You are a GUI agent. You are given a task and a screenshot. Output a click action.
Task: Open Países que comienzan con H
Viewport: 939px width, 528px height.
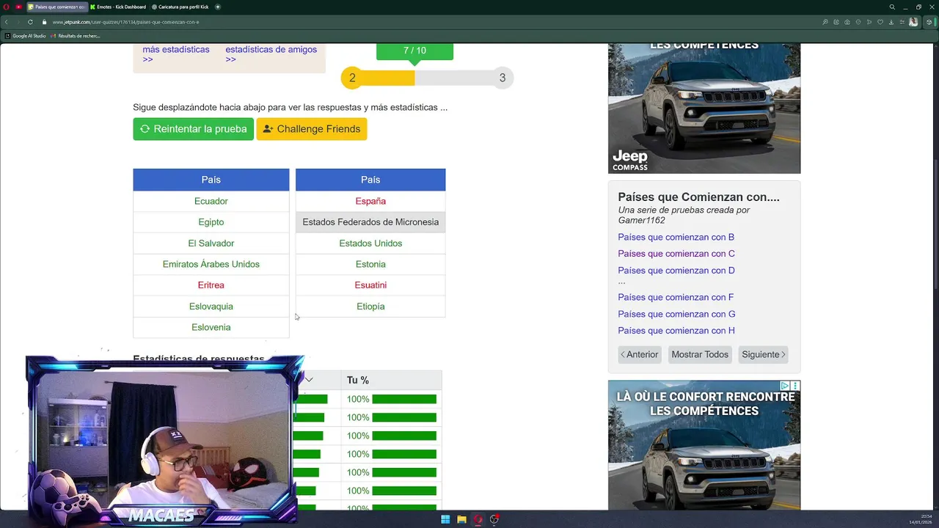tap(676, 331)
